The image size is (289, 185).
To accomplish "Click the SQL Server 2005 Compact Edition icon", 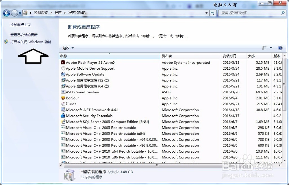I will [x=63, y=122].
